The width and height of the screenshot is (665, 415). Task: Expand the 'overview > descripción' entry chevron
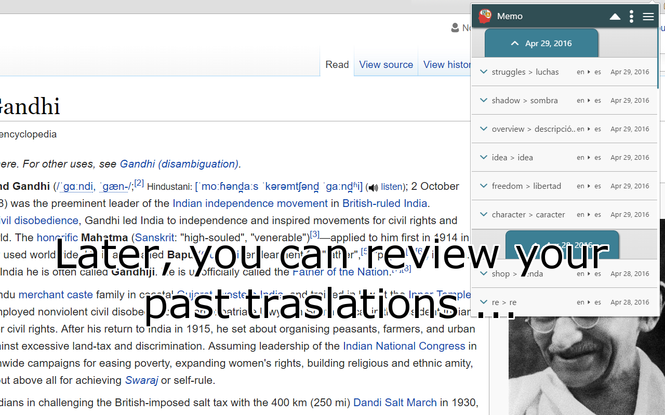[484, 129]
